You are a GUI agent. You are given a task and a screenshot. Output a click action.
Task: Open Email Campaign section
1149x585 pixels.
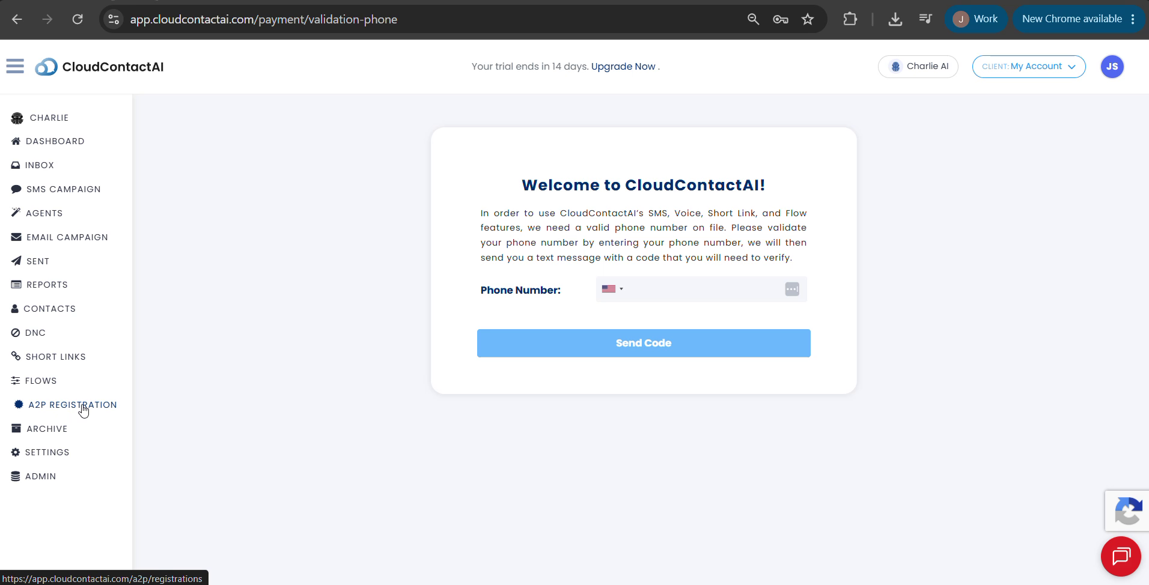[x=67, y=237]
